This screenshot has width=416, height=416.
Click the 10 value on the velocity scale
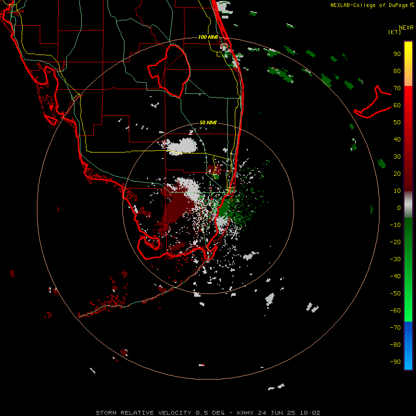[397, 191]
